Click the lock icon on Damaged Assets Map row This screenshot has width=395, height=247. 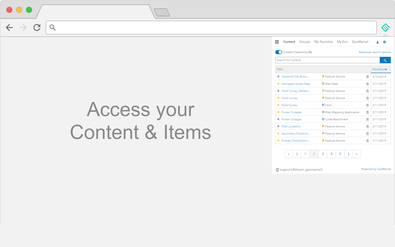(367, 84)
